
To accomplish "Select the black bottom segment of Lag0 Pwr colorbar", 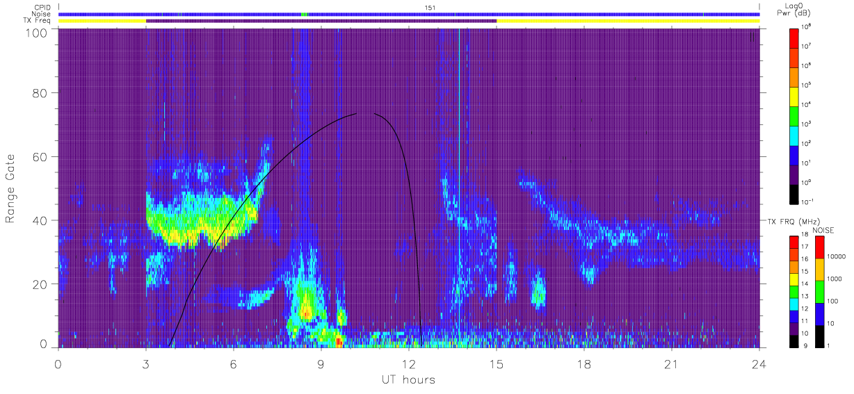I will pos(795,193).
